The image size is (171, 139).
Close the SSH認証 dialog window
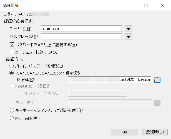pos(162,5)
